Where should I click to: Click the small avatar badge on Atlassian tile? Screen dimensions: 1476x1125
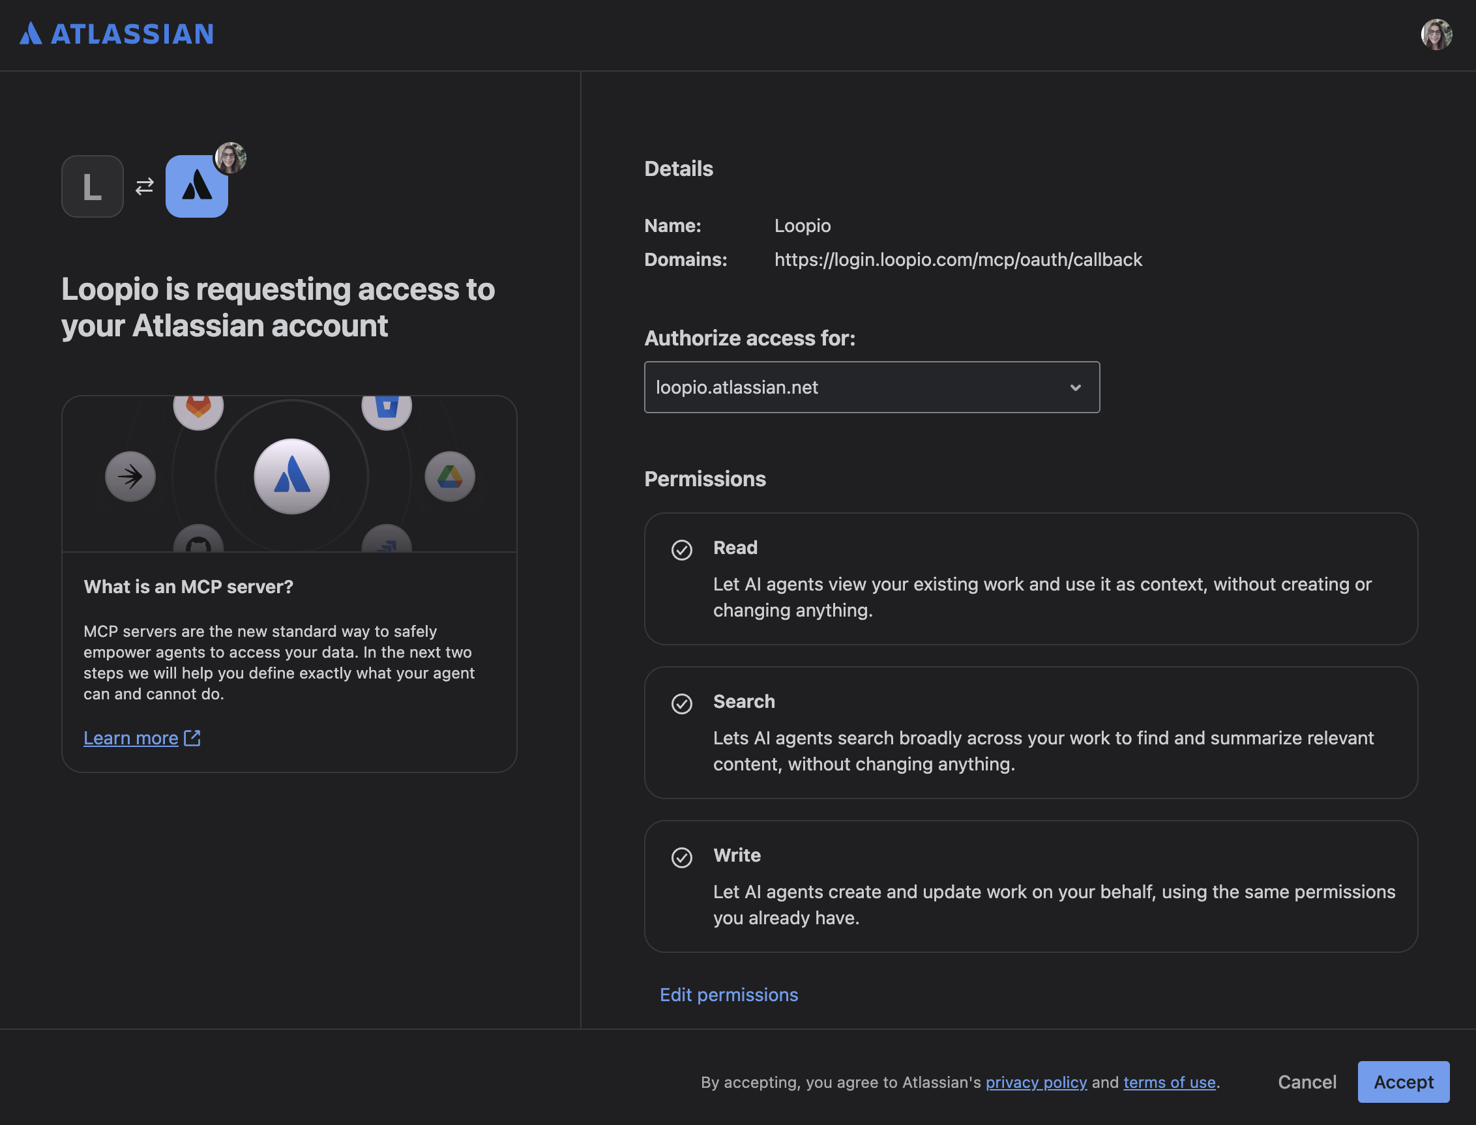(230, 158)
